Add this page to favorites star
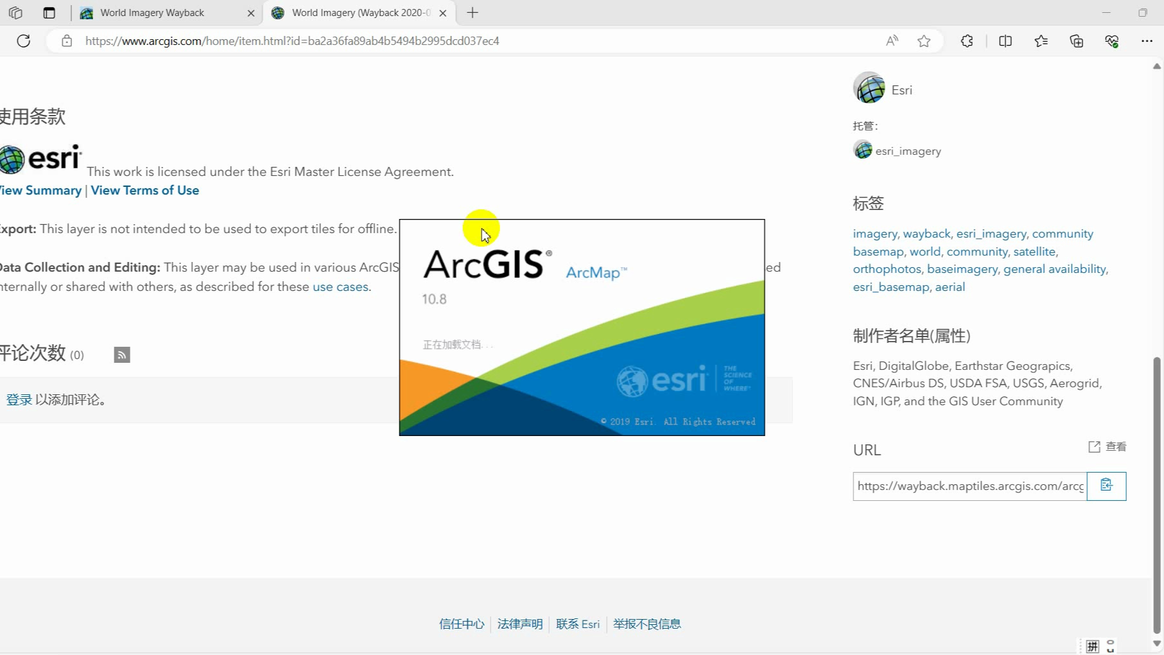 click(x=924, y=41)
